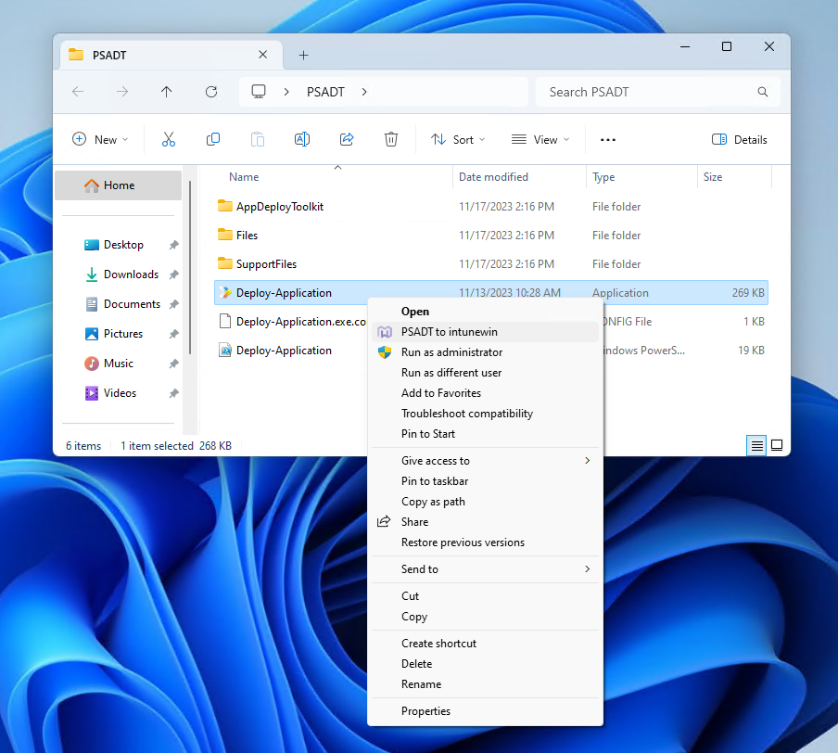Choose Copy in context menu

485,617
